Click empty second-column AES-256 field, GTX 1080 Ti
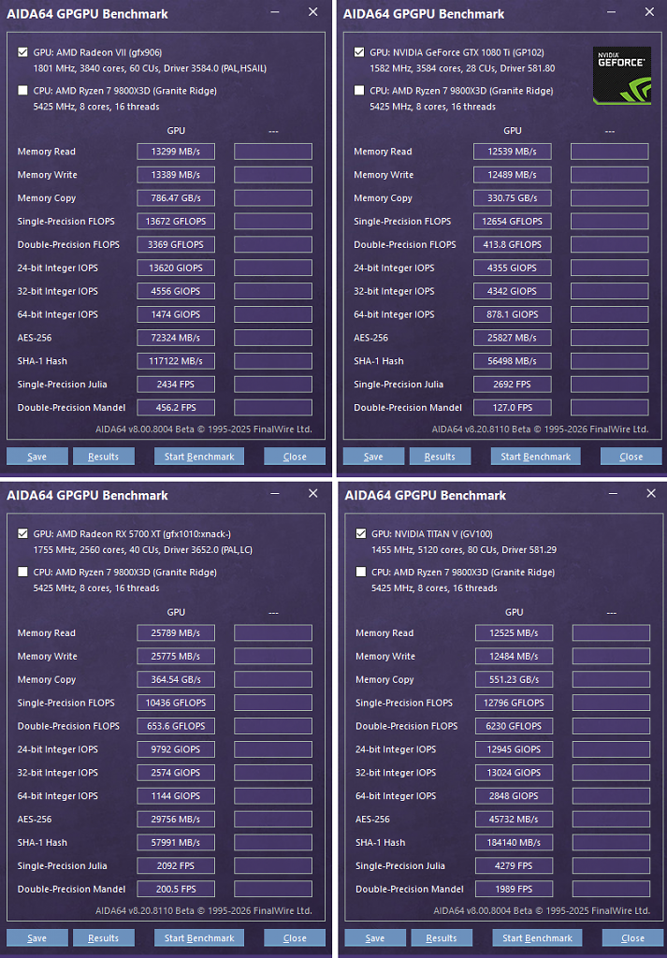The height and width of the screenshot is (958, 667). pos(610,337)
